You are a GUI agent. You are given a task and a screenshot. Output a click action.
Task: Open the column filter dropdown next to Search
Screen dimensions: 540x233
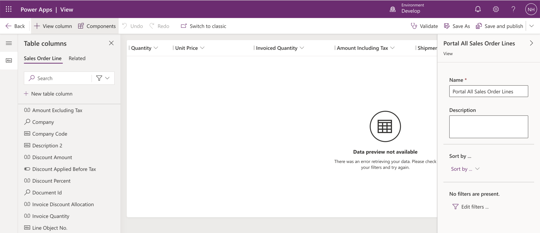[x=103, y=78]
